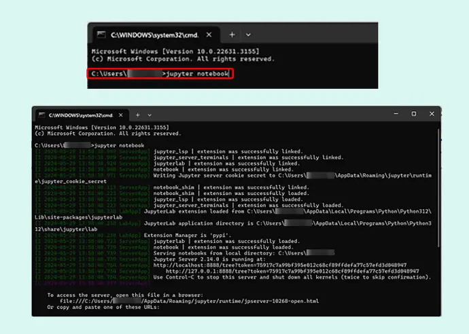The height and width of the screenshot is (334, 469).
Task: Click 'Or copy and paste one of these URLs:'
Action: coord(103,307)
